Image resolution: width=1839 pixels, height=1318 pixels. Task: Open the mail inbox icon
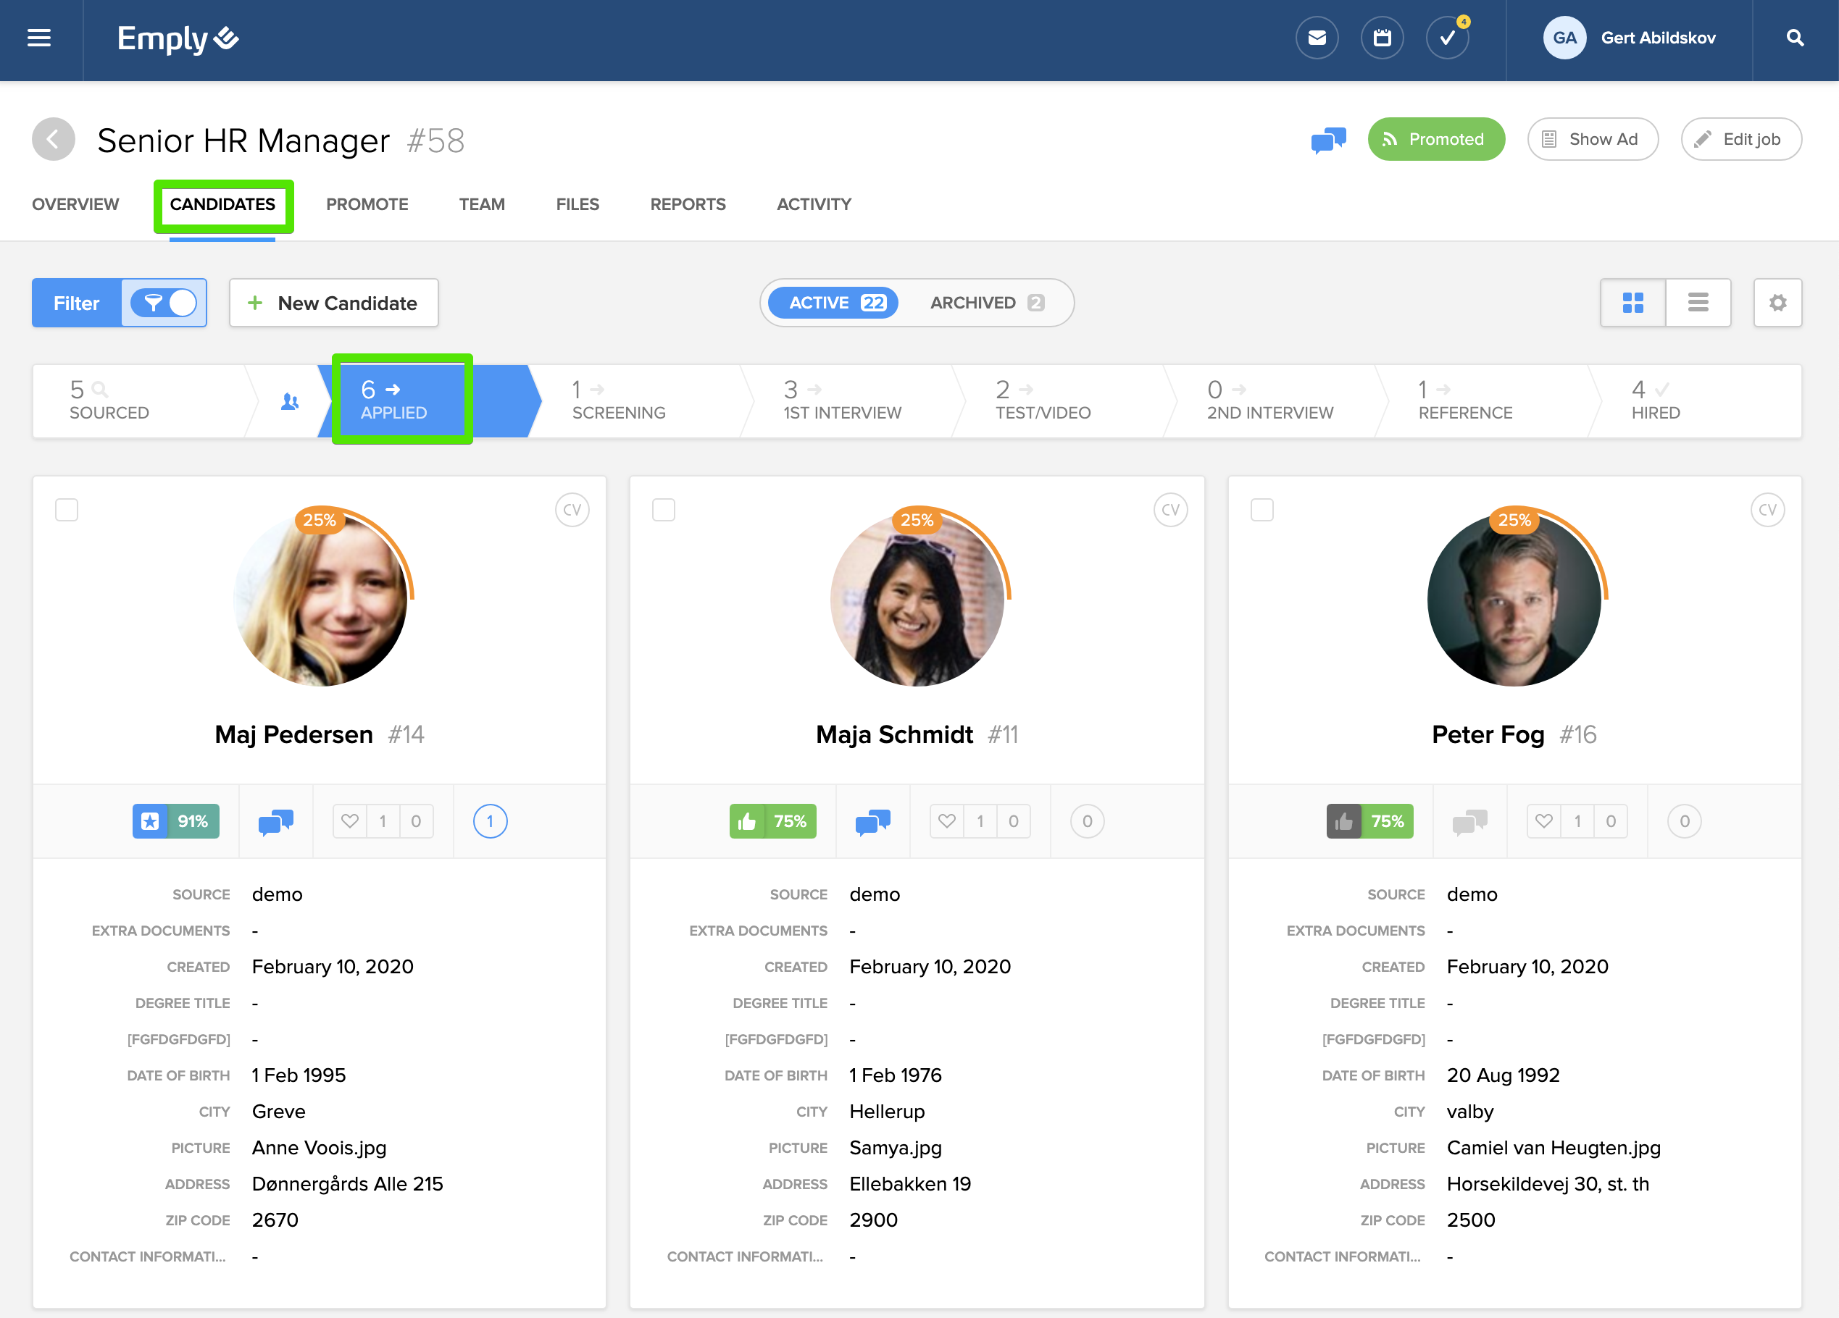pyautogui.click(x=1316, y=38)
